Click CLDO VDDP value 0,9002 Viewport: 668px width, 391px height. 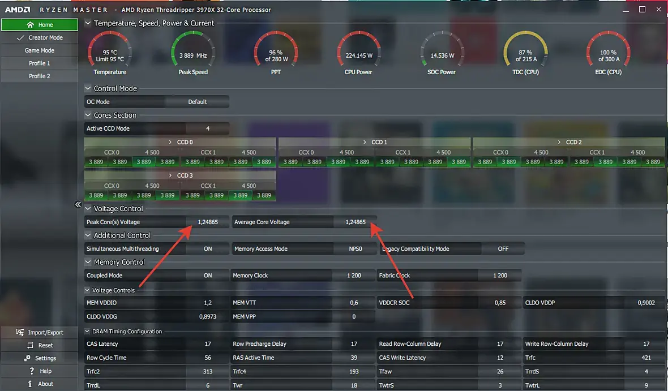(x=646, y=302)
